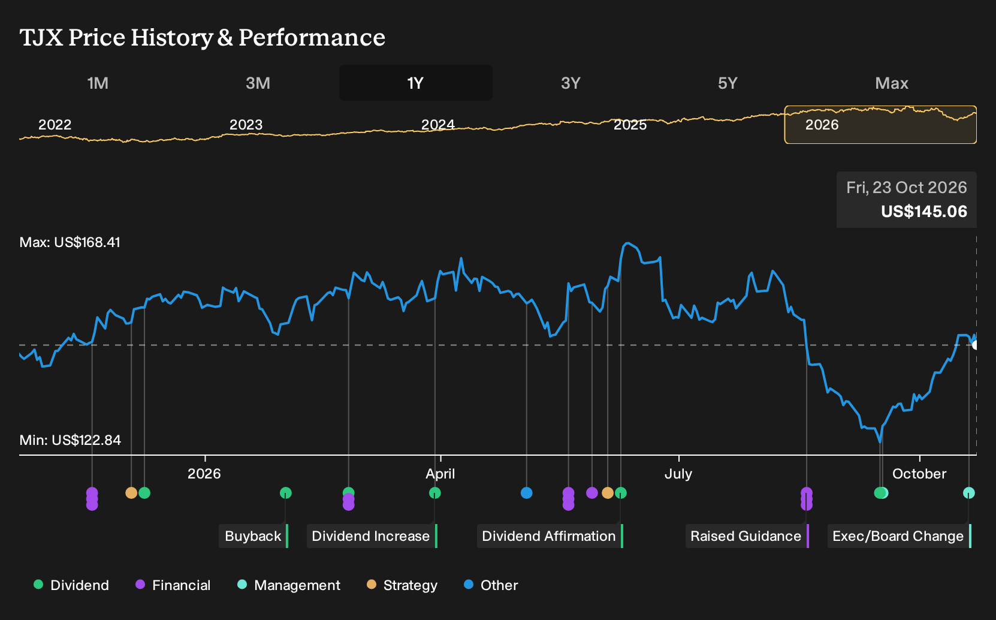
Task: Click the teal Management marker in late October
Action: tap(969, 493)
